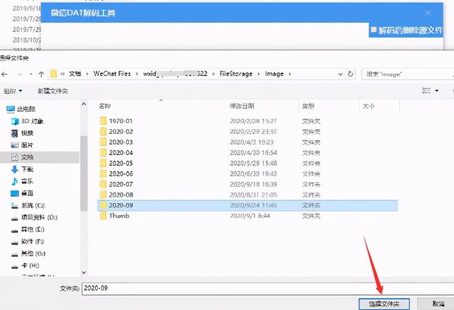Select 3D 对象 in sidebar
454x310 pixels.
27,121
